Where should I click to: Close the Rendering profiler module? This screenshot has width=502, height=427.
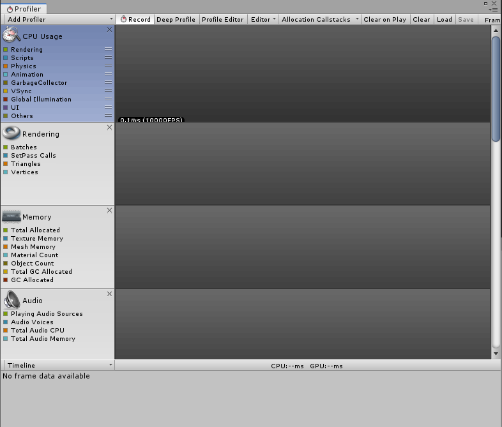tap(109, 127)
